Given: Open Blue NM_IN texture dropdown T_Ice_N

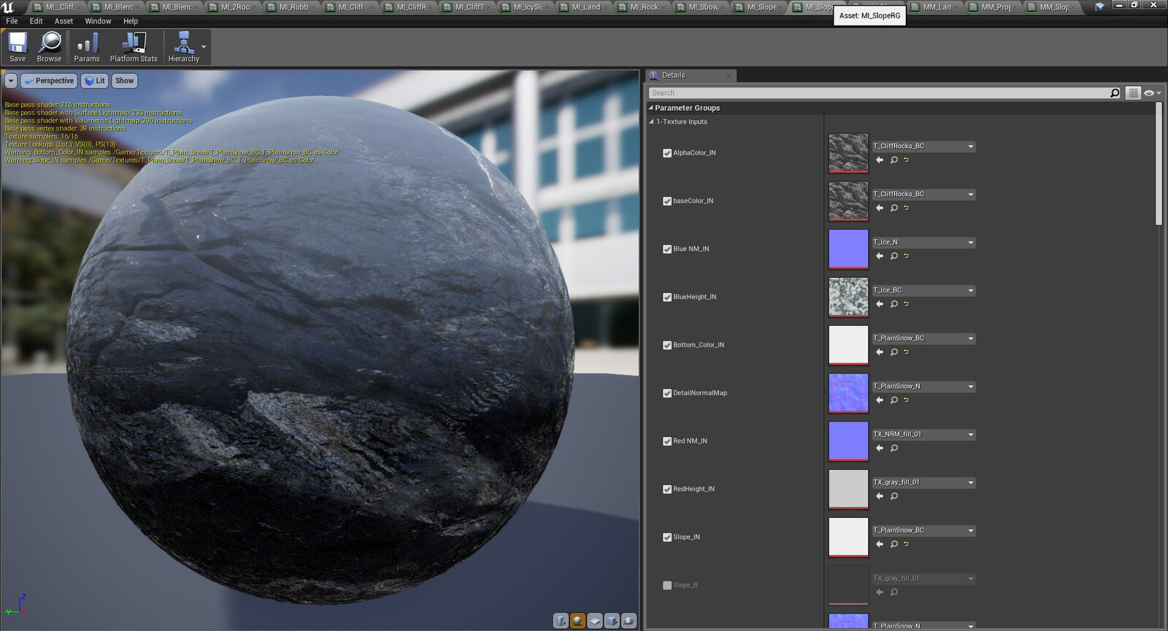Looking at the screenshot, I should [923, 242].
